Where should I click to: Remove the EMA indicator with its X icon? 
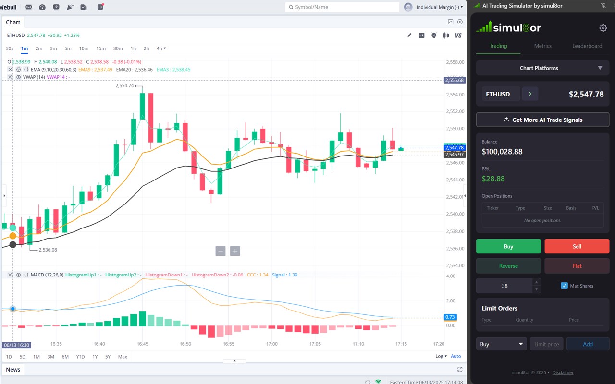11,70
